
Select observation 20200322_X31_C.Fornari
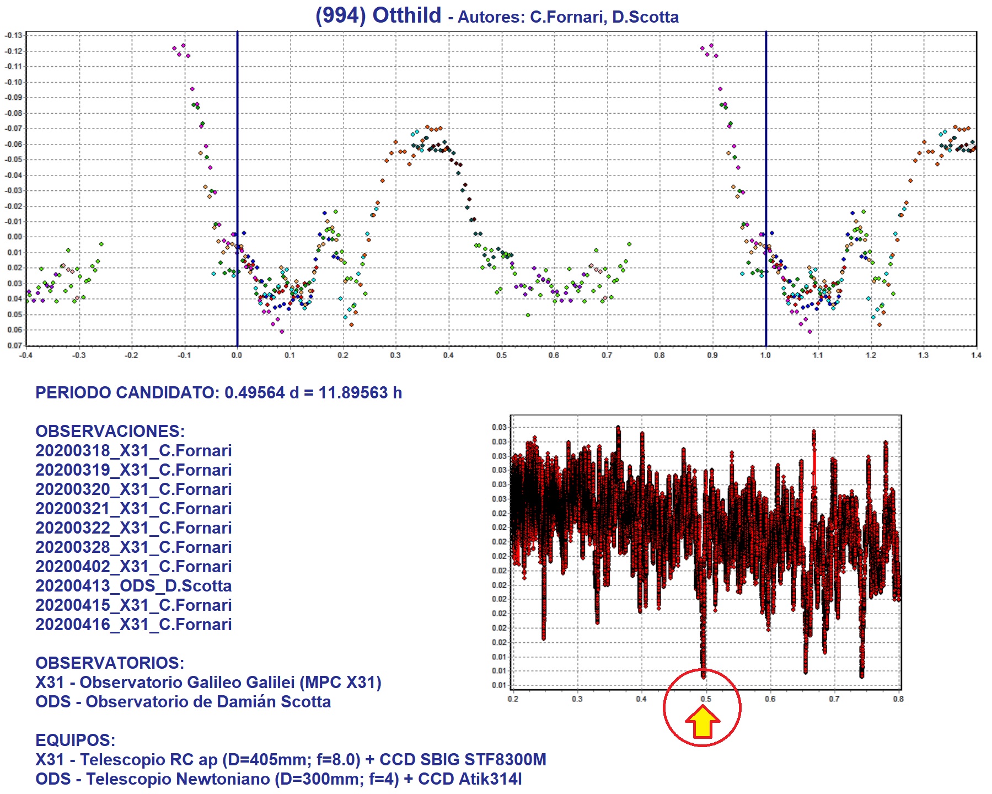tap(133, 528)
